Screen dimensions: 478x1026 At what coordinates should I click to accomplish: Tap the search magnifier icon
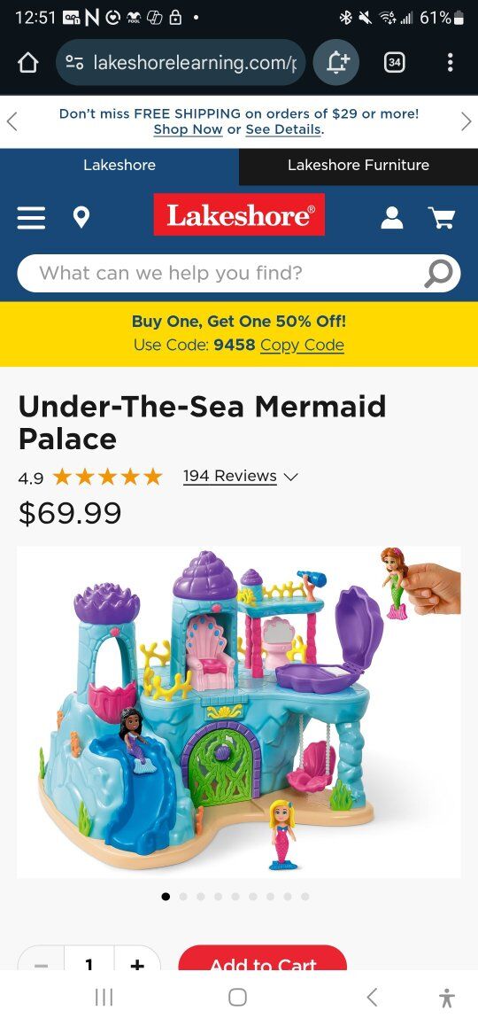(438, 273)
